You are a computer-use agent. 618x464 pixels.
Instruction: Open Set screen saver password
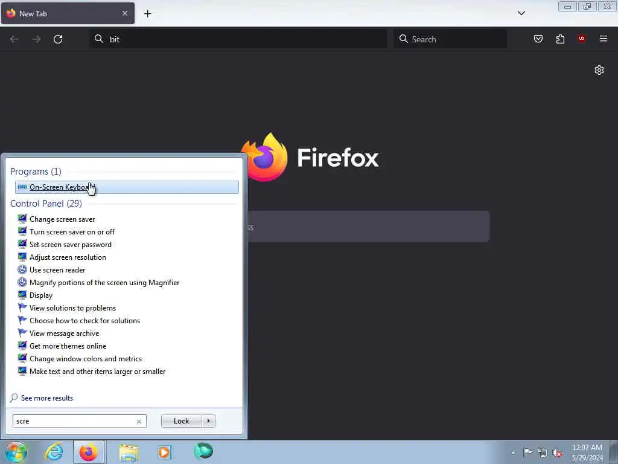(x=71, y=245)
